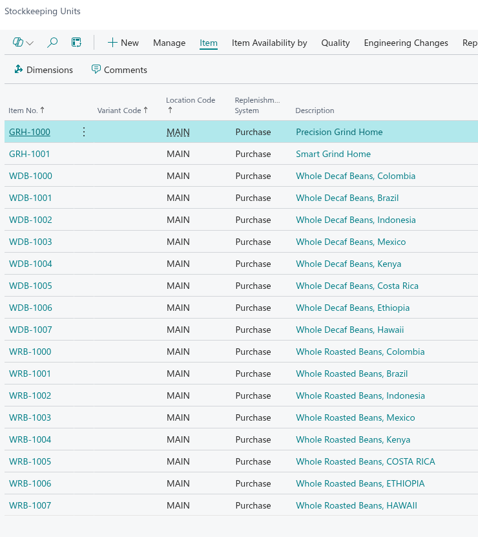Select the Item tab in the action bar

click(x=209, y=43)
